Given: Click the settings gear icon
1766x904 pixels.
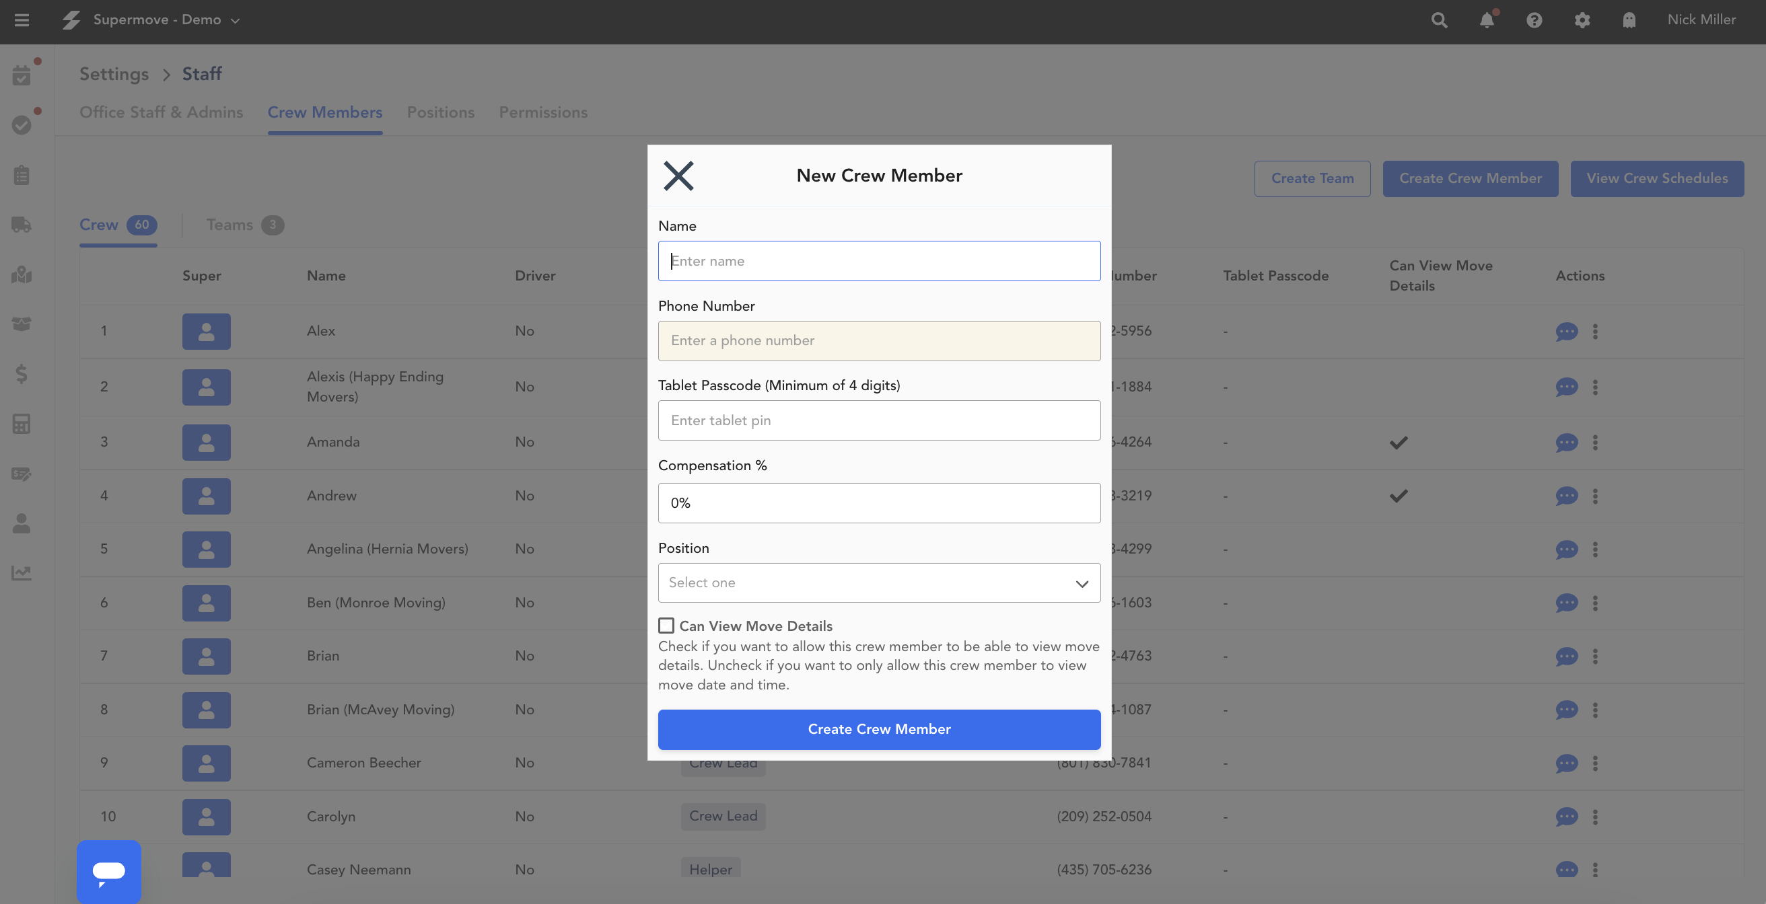Looking at the screenshot, I should (x=1582, y=21).
